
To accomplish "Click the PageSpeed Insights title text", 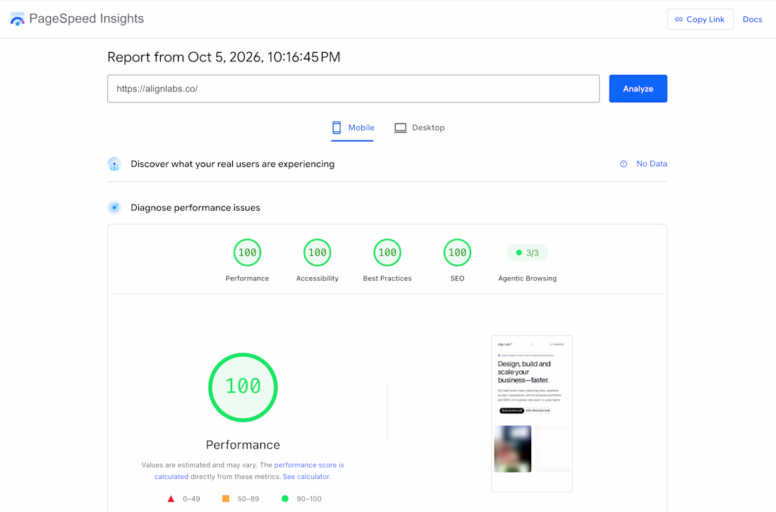I will tap(87, 19).
